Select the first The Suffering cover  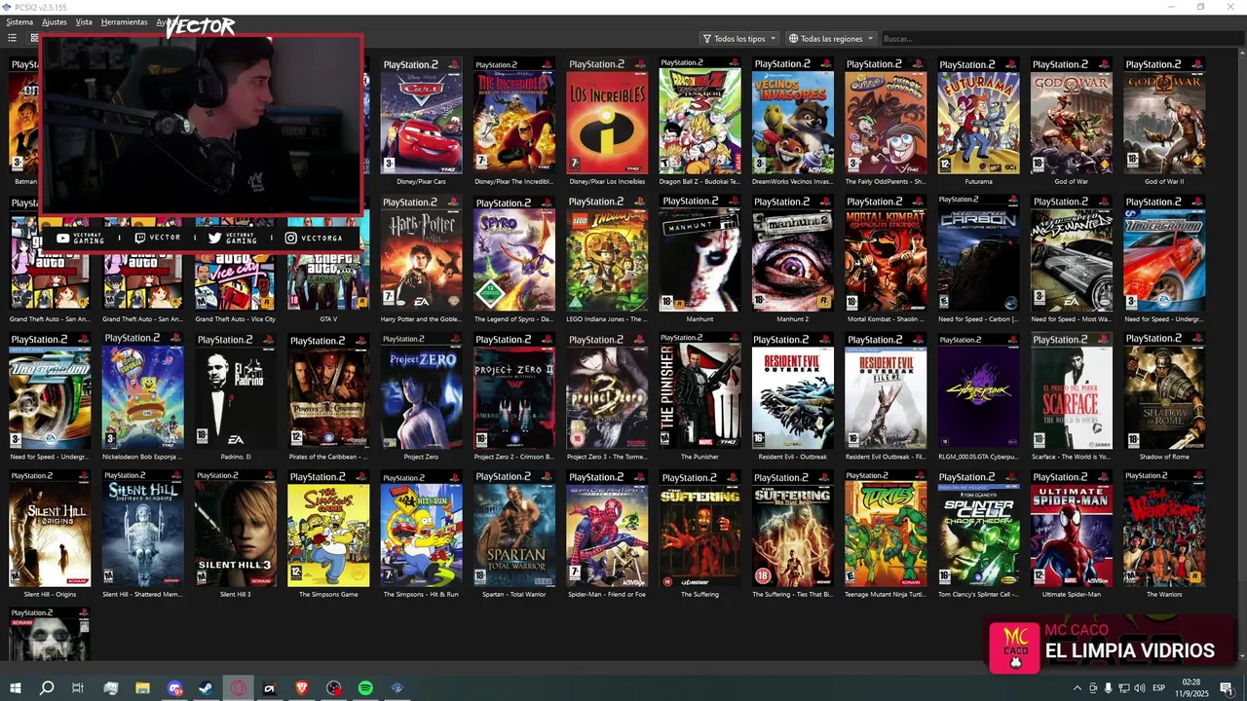tap(699, 529)
